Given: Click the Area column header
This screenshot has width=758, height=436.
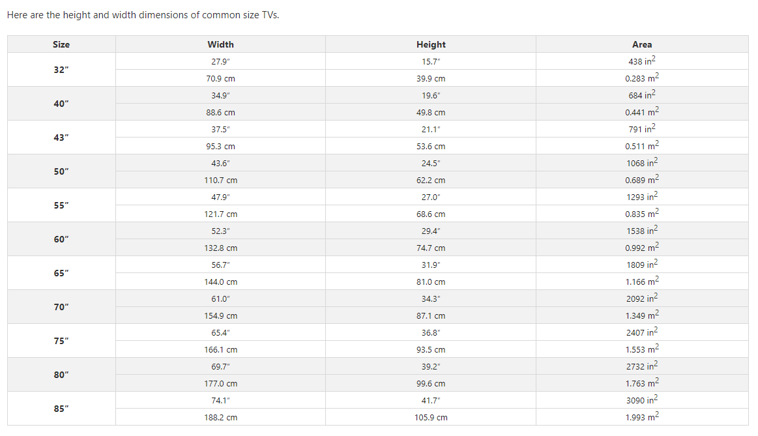Looking at the screenshot, I should pyautogui.click(x=642, y=44).
